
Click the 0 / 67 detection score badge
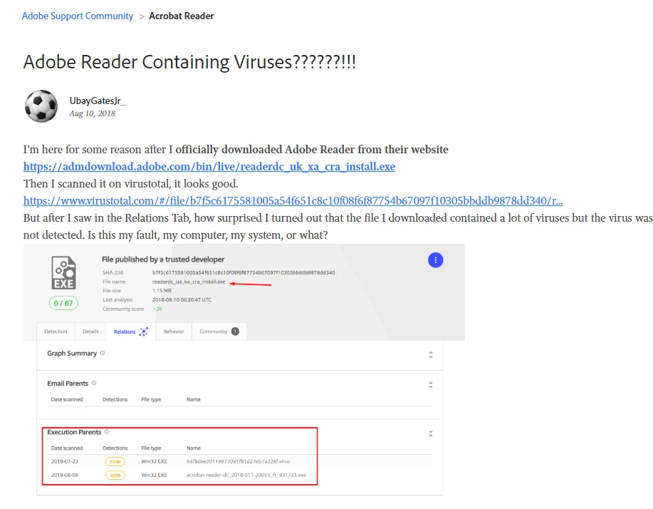tap(63, 303)
